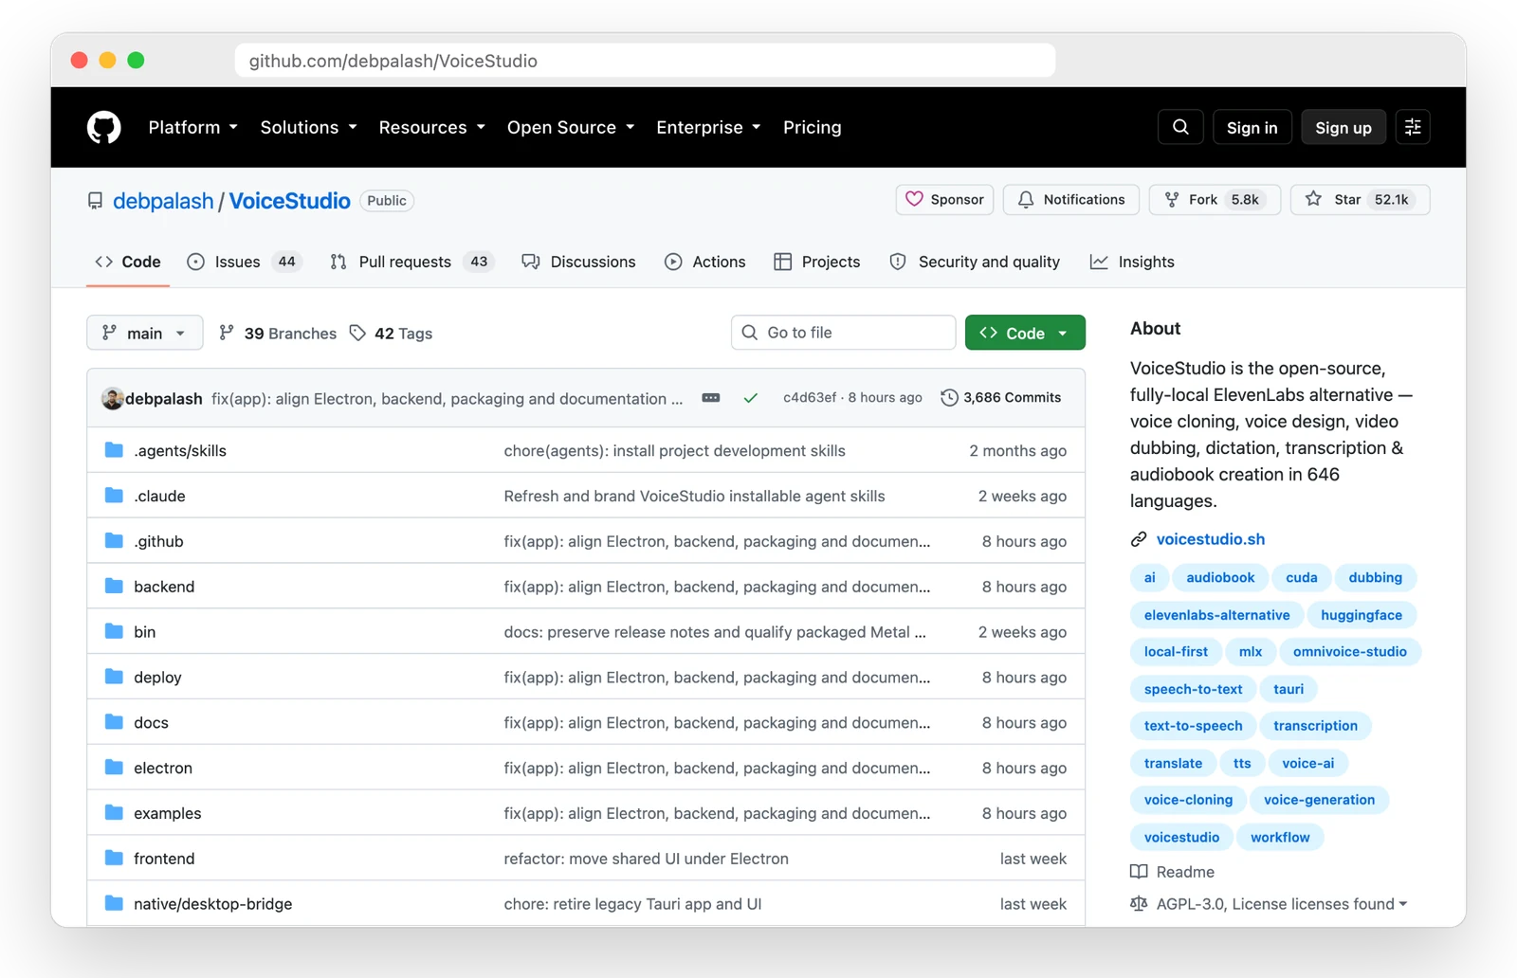Expand the Open Source menu
This screenshot has height=978, width=1517.
tap(570, 127)
